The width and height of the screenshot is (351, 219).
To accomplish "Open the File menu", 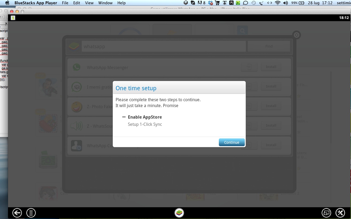I will [65, 3].
